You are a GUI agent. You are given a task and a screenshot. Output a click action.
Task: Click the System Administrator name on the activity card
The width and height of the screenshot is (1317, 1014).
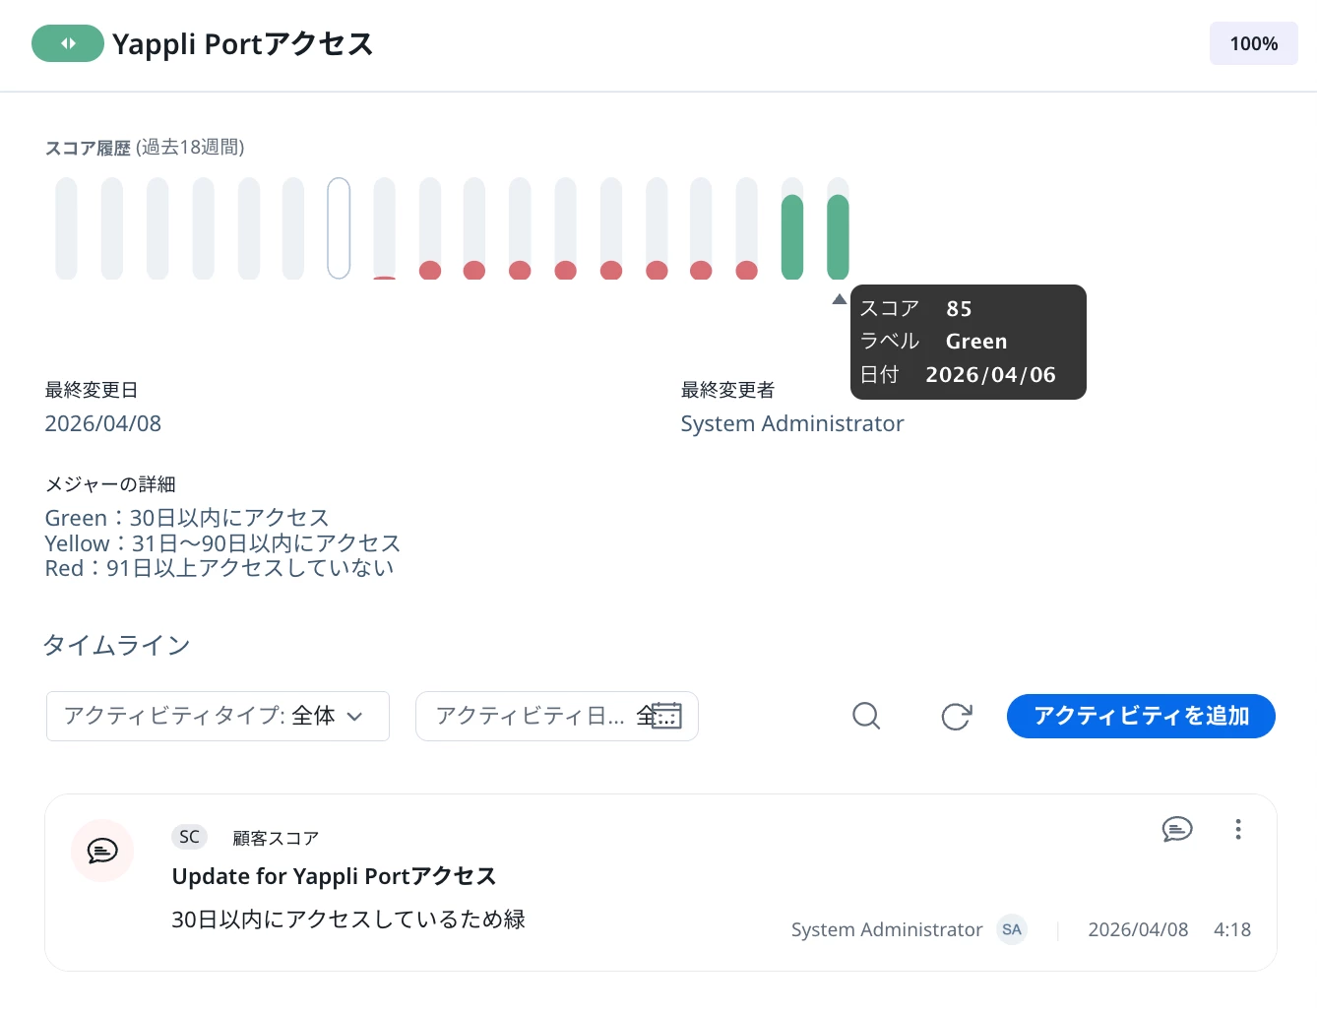887,929
